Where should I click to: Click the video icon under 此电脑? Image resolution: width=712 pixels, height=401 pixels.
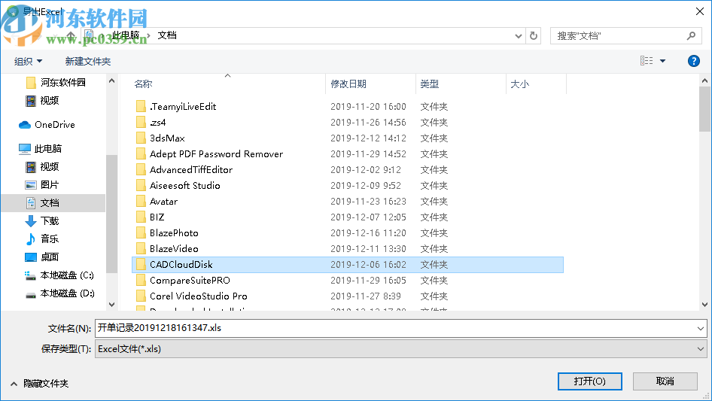(x=30, y=167)
